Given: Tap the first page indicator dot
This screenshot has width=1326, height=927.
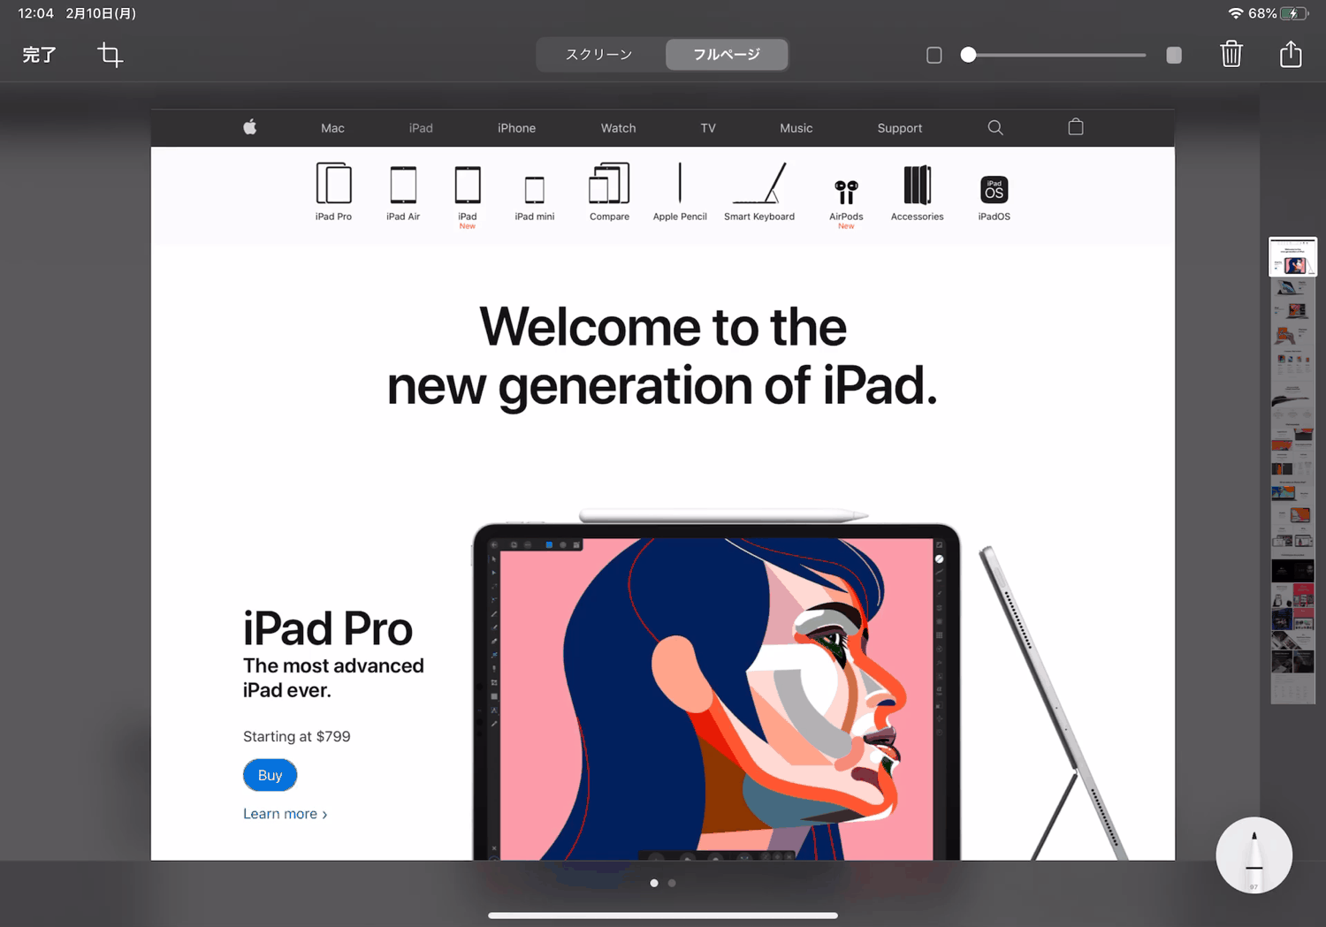Looking at the screenshot, I should 654,883.
